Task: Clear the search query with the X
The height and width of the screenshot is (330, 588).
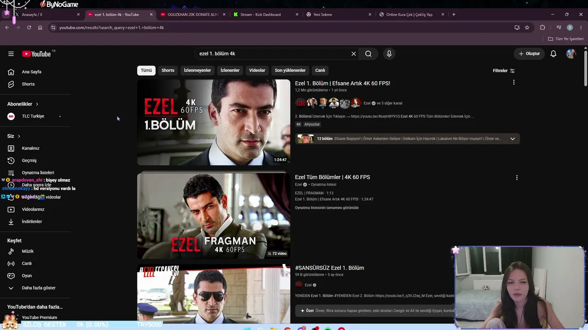Action: coord(354,54)
